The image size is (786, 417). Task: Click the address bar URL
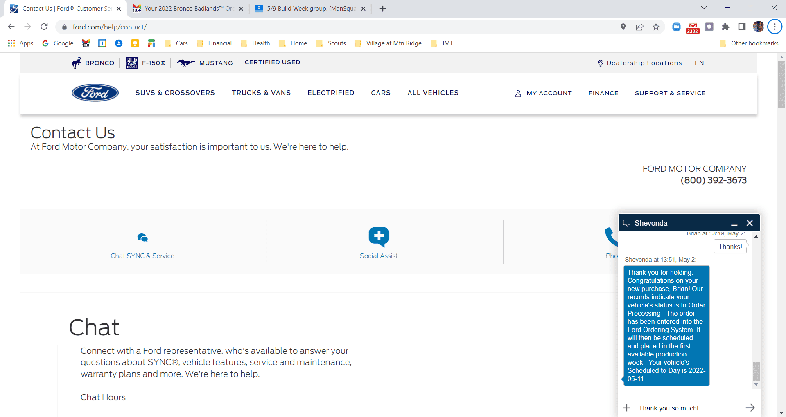110,27
